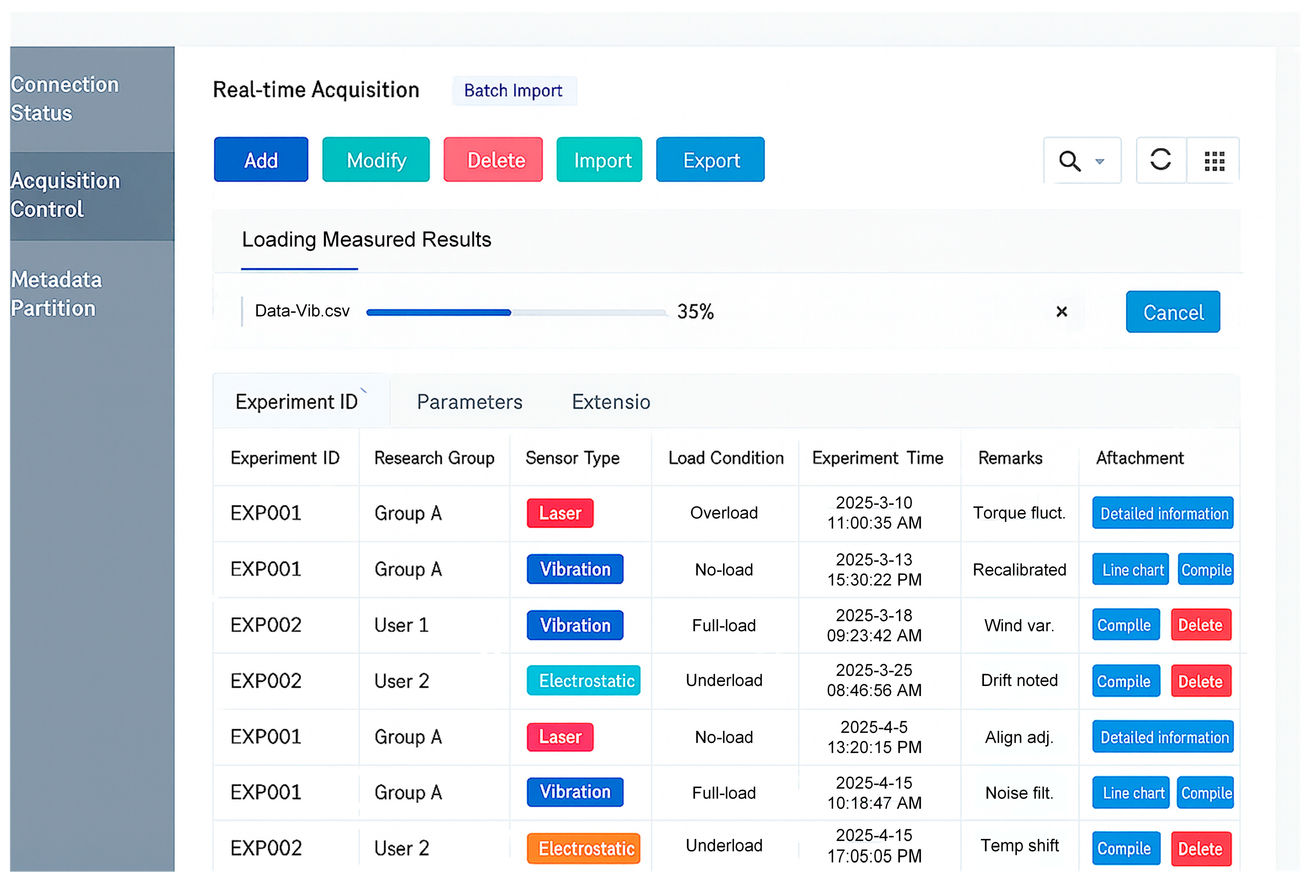The width and height of the screenshot is (1306, 884).
Task: Click the Data-Vib.csv file name
Action: [302, 311]
